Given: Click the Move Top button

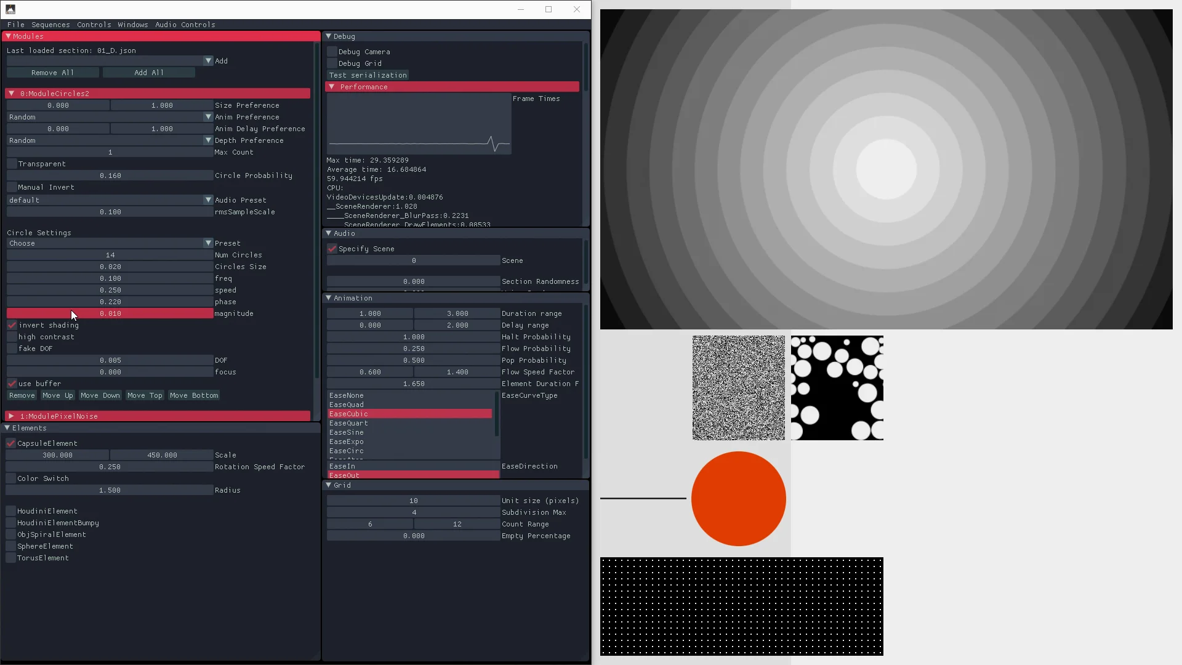Looking at the screenshot, I should pyautogui.click(x=145, y=395).
